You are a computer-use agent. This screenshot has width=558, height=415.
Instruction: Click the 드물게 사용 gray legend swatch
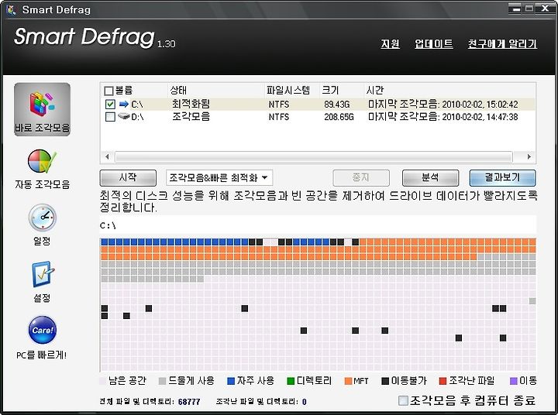pos(162,381)
